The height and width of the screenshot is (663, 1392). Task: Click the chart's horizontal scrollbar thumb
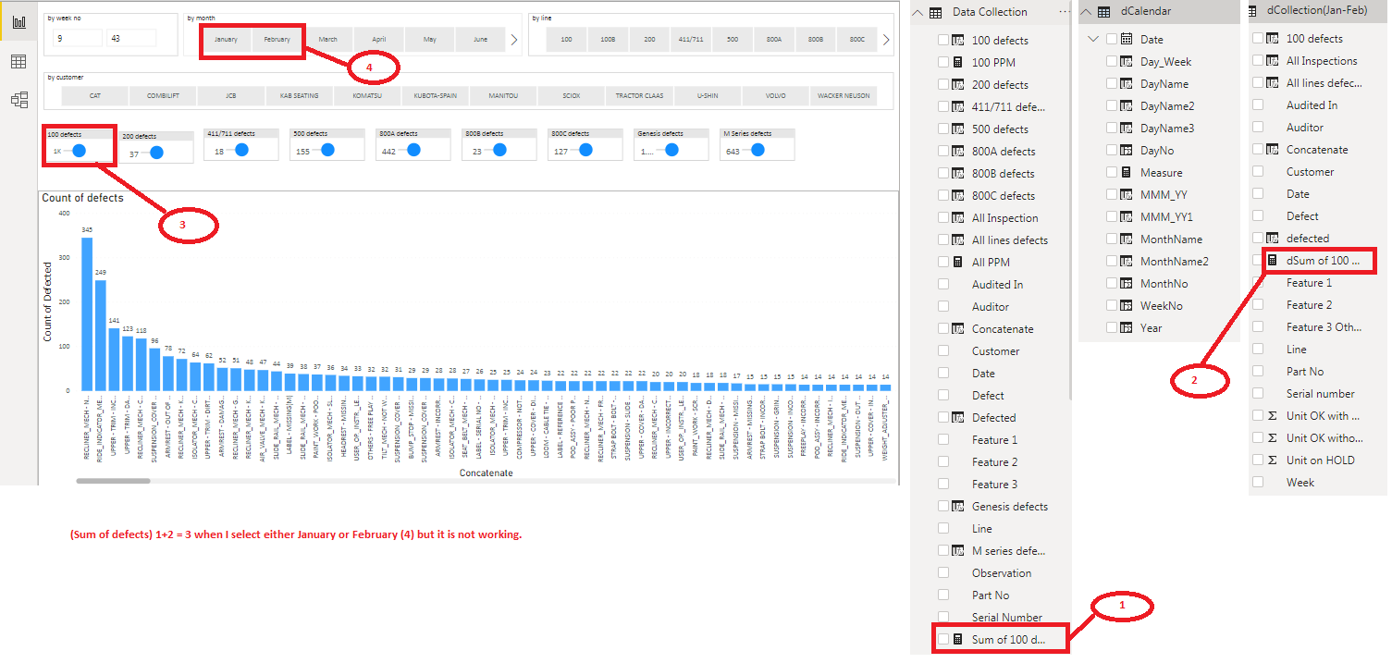click(x=113, y=481)
